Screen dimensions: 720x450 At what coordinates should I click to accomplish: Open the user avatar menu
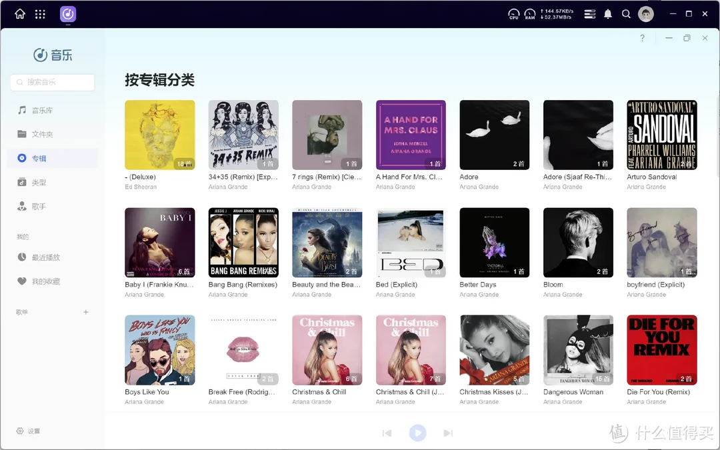tap(645, 14)
